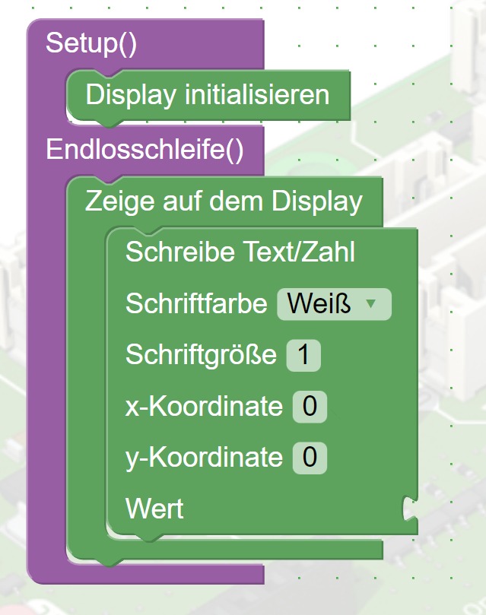Select the x-Koordinate number field
This screenshot has height=615, width=486.
pyautogui.click(x=310, y=407)
